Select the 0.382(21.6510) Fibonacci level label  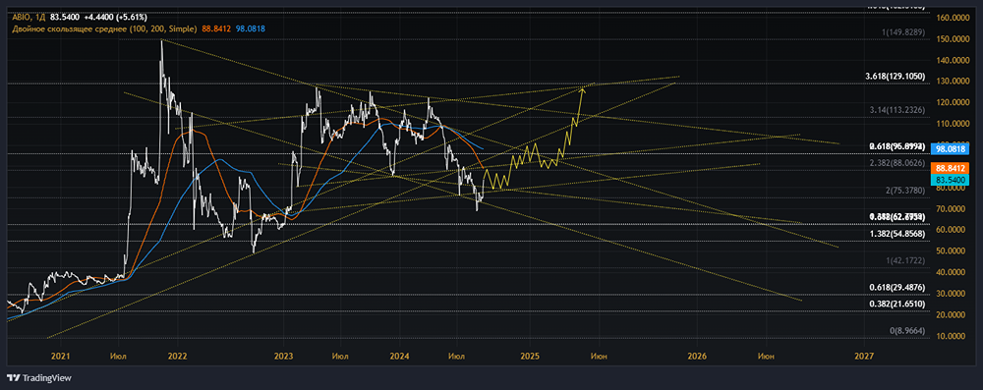click(x=897, y=304)
